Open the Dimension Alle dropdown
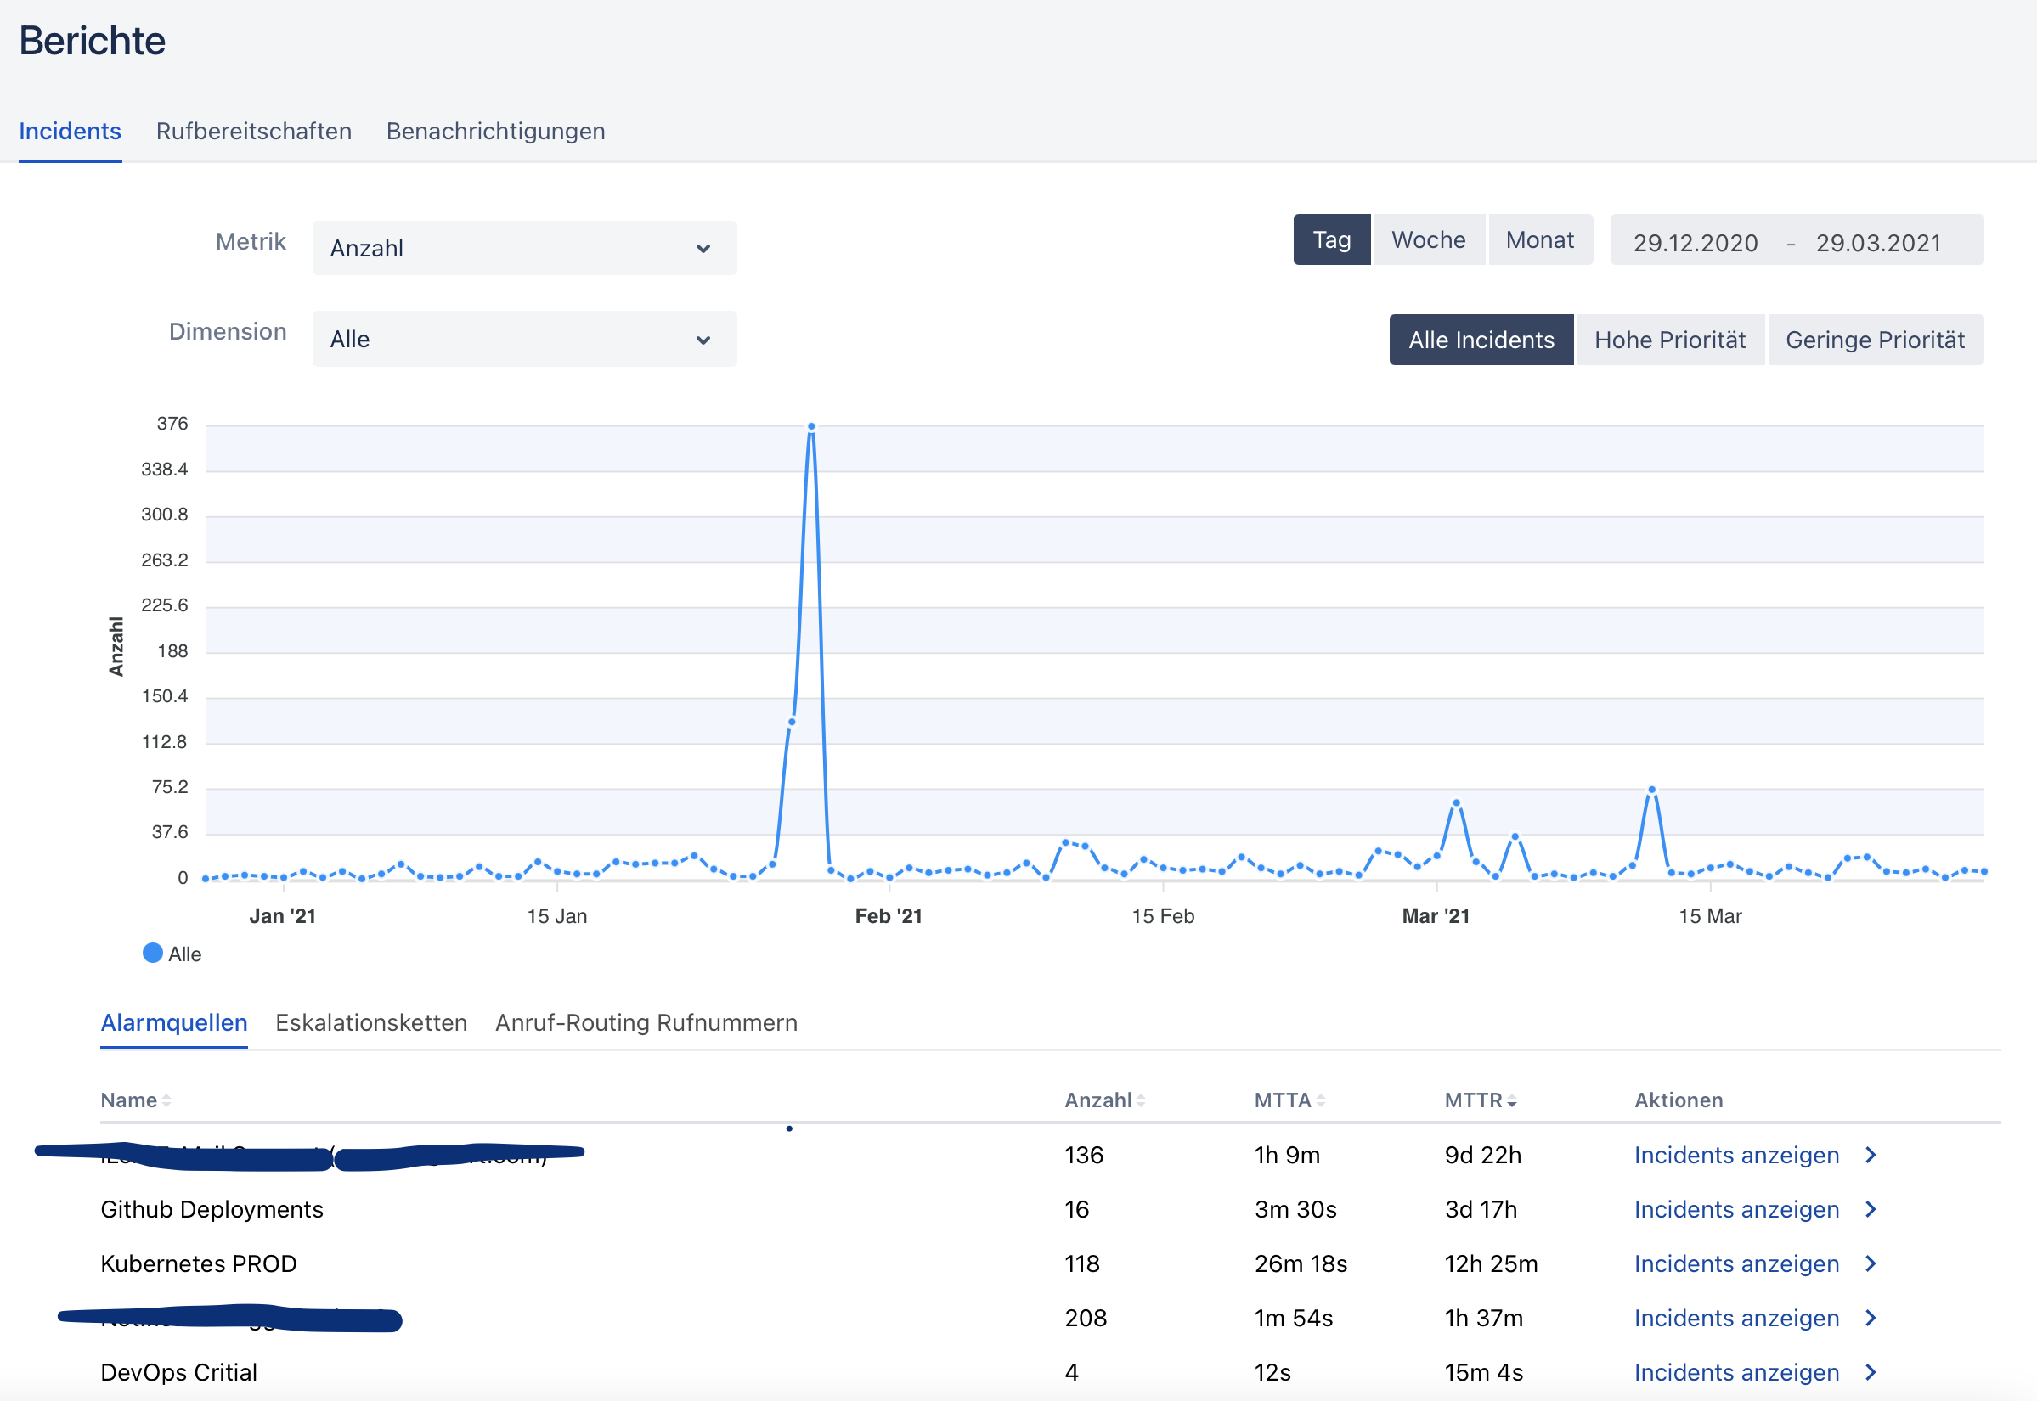This screenshot has height=1401, width=2037. [524, 339]
